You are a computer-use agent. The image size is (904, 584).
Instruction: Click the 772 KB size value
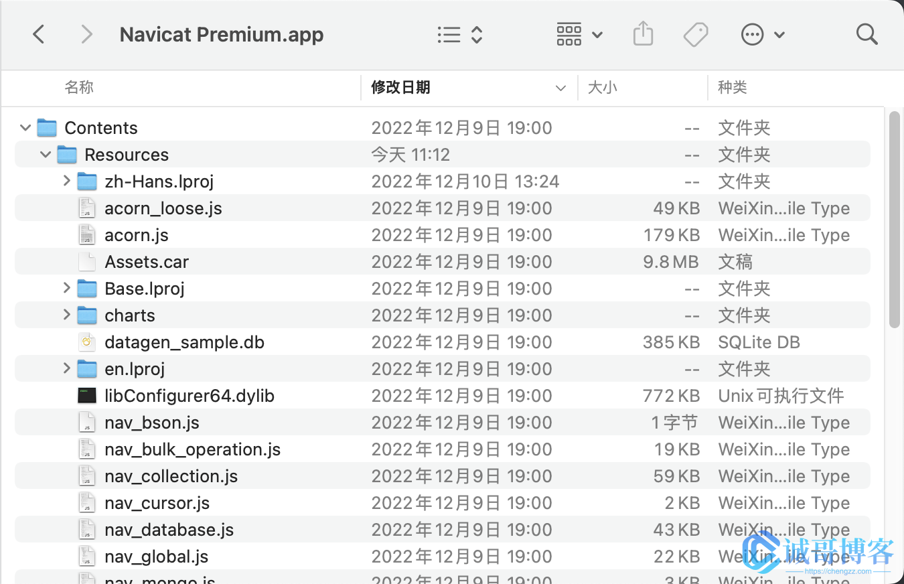tap(671, 396)
